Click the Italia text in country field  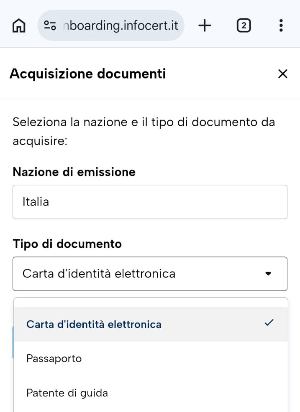[36, 202]
